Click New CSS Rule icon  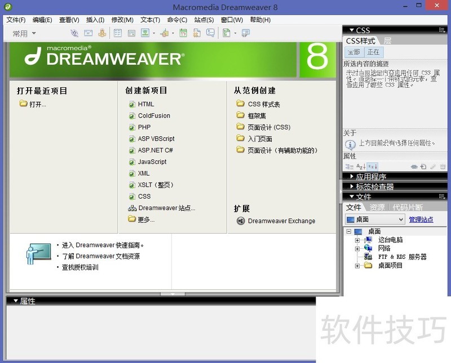pos(423,167)
